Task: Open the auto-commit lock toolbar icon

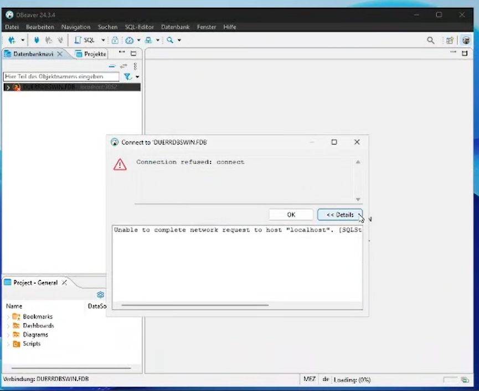Action: [x=114, y=40]
